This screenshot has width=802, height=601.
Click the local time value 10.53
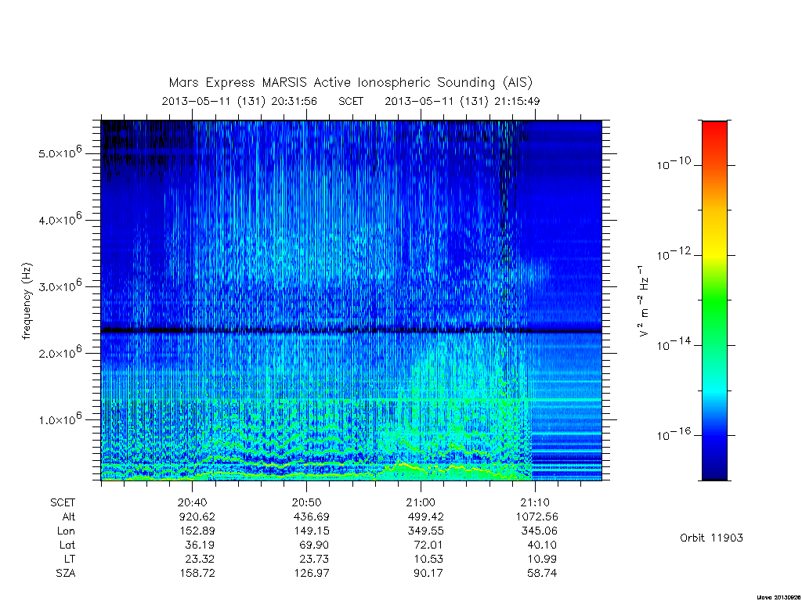428,559
